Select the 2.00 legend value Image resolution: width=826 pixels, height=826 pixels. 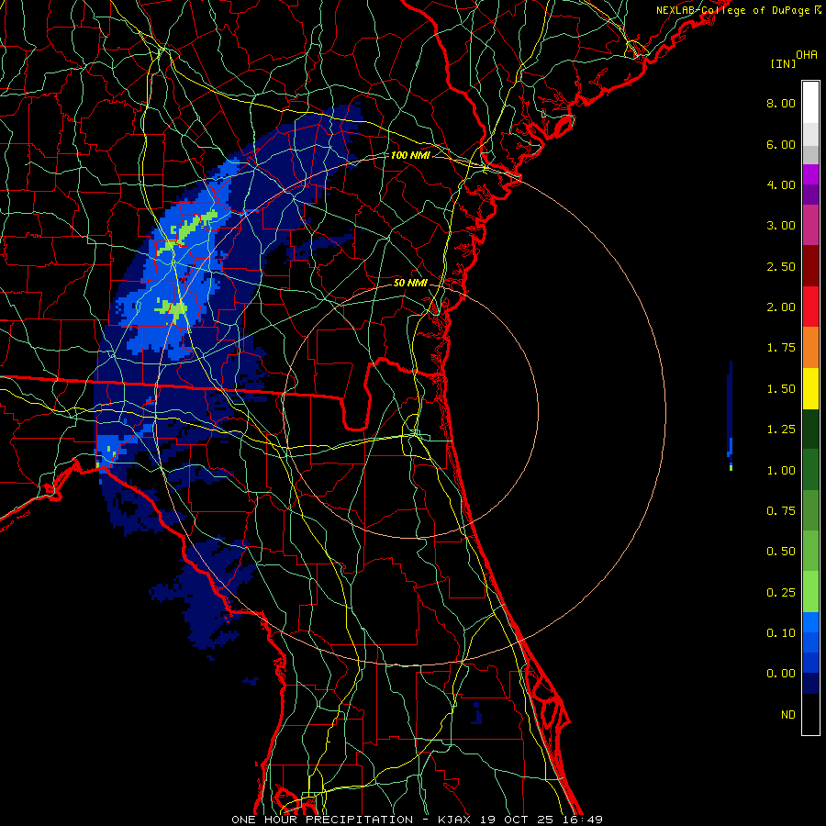pos(781,307)
